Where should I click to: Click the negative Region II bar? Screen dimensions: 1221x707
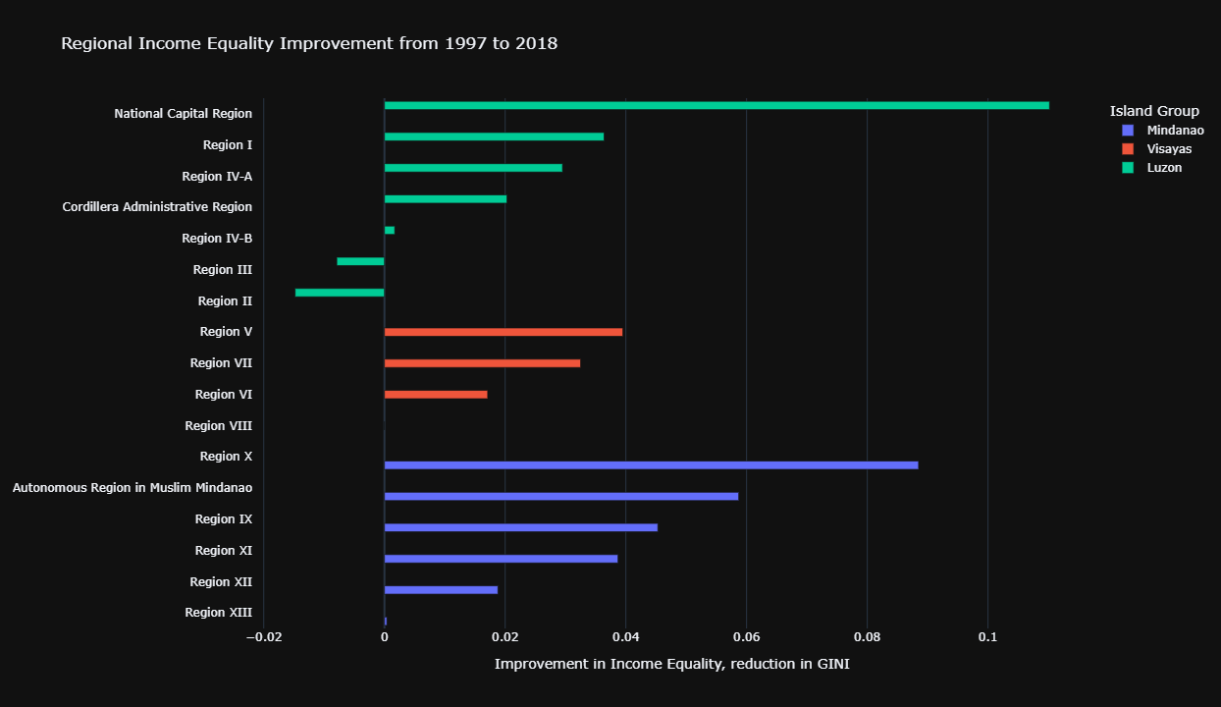pyautogui.click(x=340, y=293)
